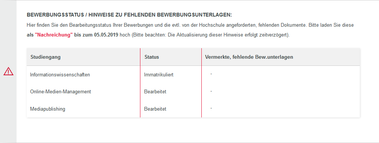The height and width of the screenshot is (143, 379).
Task: Click the Bearbeitet status for Online-Medien-Management
Action: point(155,92)
